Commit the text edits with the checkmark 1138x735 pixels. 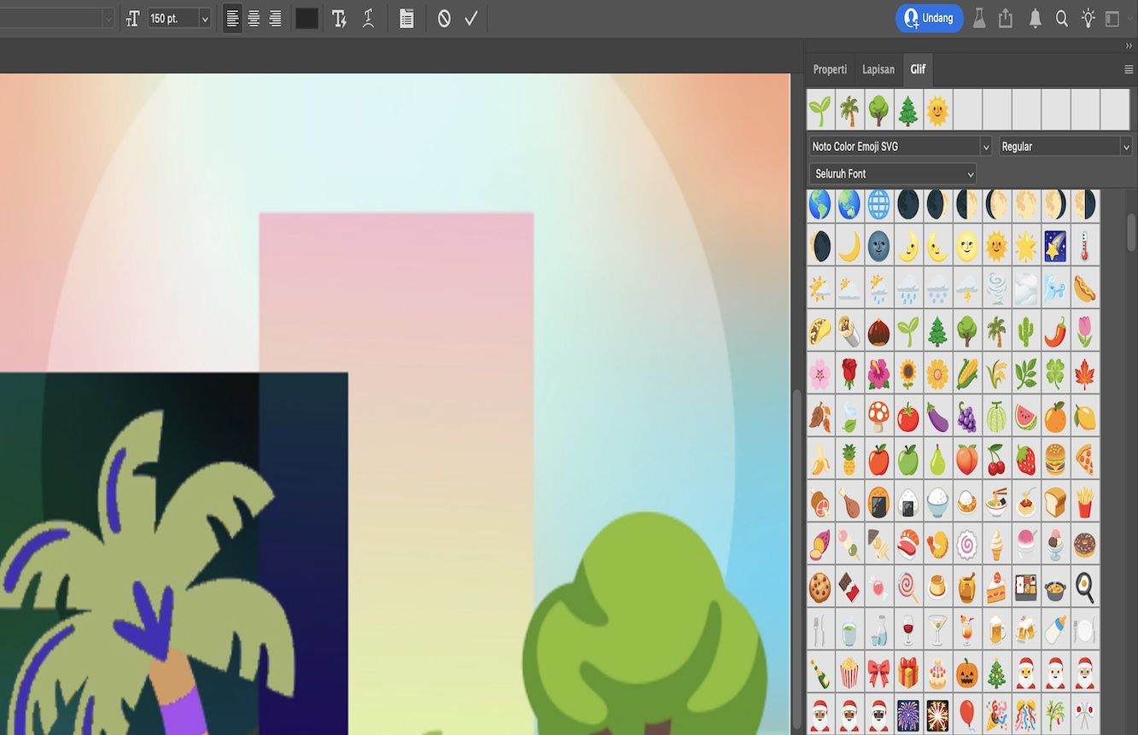coord(470,18)
